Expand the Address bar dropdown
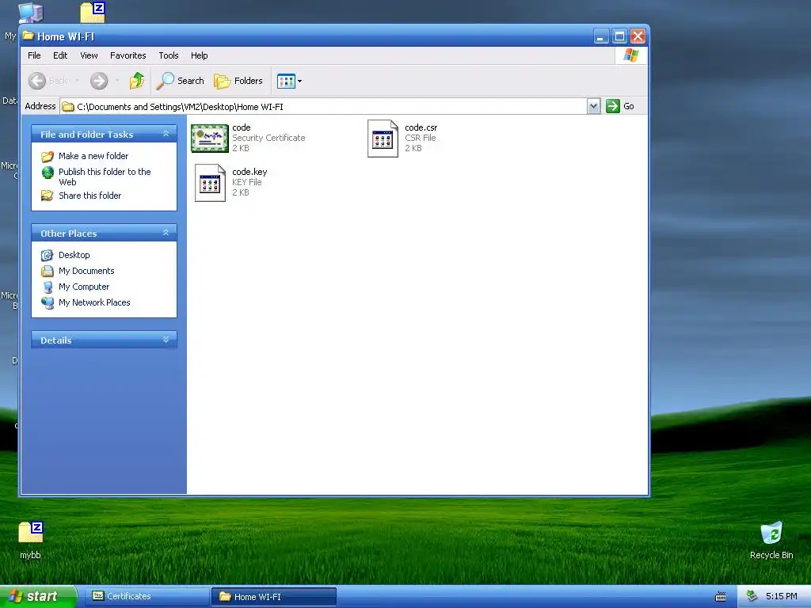This screenshot has height=608, width=811. [x=593, y=106]
